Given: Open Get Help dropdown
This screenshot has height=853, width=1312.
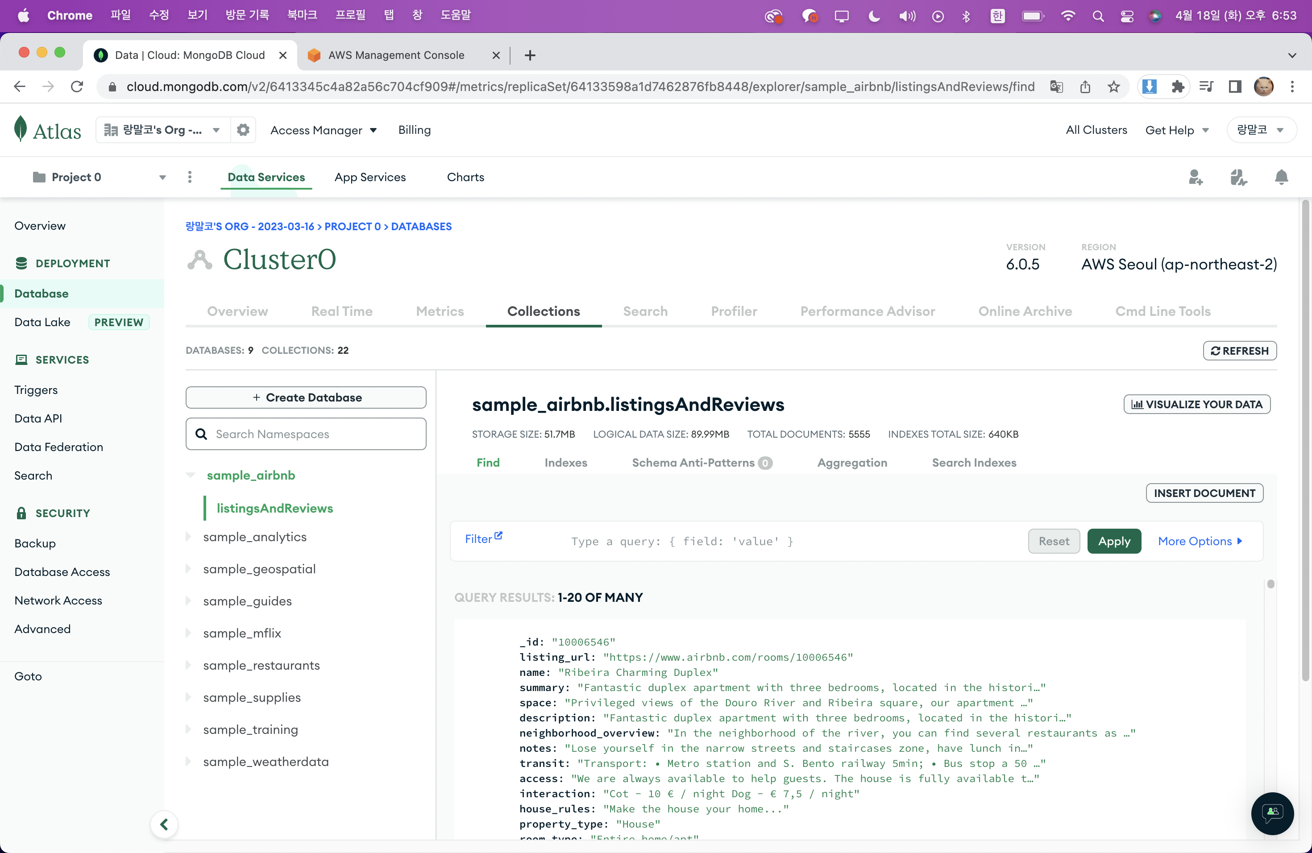Looking at the screenshot, I should 1177,130.
